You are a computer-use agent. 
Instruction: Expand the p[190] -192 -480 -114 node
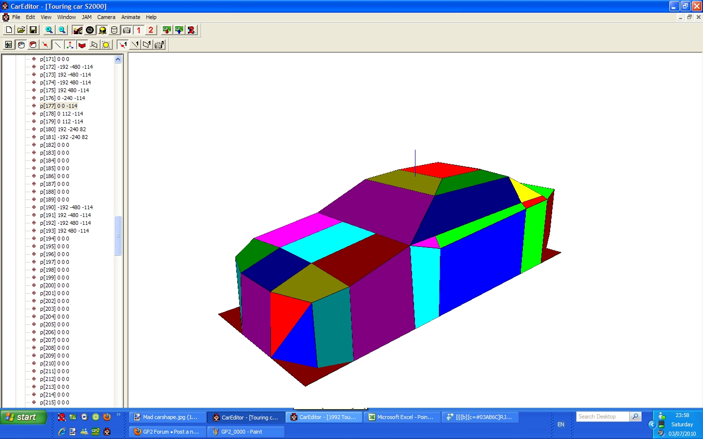[34, 207]
